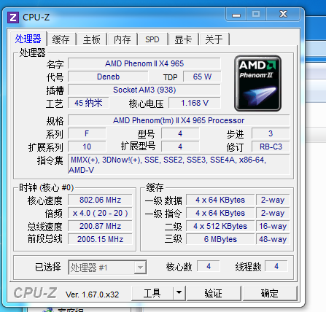Screen dimensions: 326x312
Task: Click the 一级 指令 size 4 x 64 KBytes
Action: 220,213
